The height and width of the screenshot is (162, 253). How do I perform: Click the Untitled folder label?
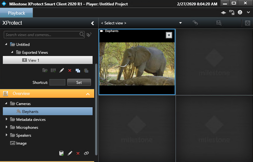(23, 44)
